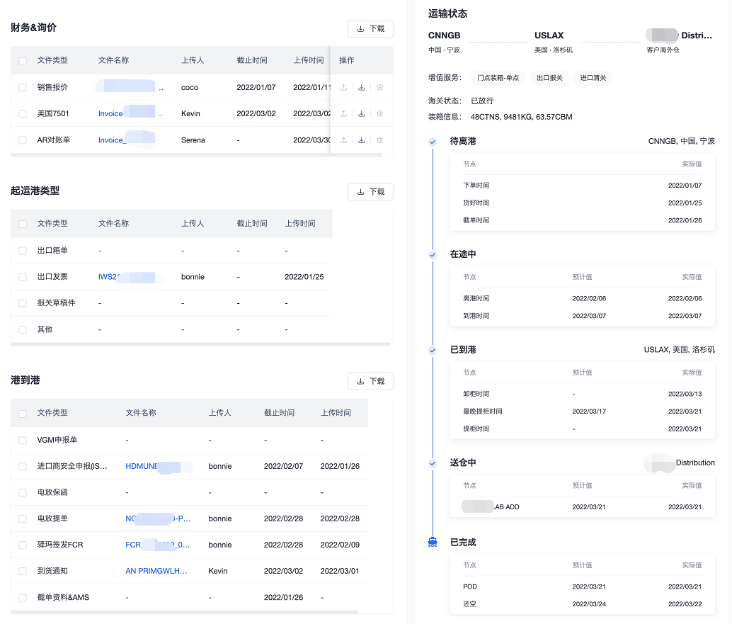Viewport: 732px width, 624px height.
Task: Click 下载 button in the 港到港 section
Action: coord(370,381)
